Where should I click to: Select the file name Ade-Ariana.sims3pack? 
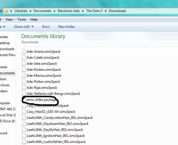pos(43,51)
